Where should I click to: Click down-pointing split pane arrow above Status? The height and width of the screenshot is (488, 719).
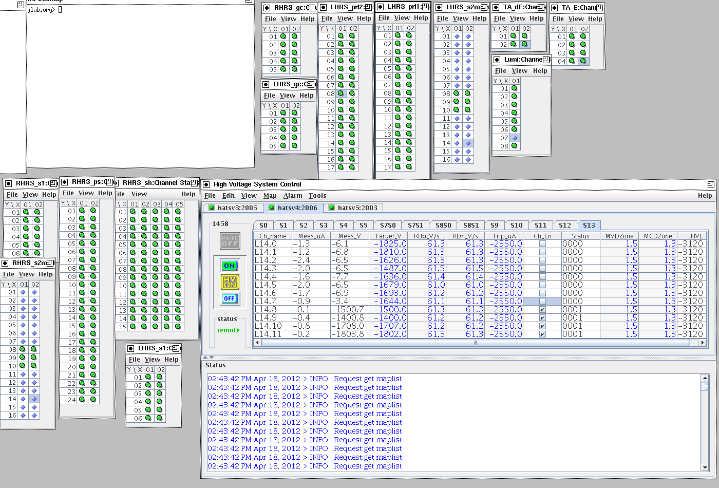[211, 357]
